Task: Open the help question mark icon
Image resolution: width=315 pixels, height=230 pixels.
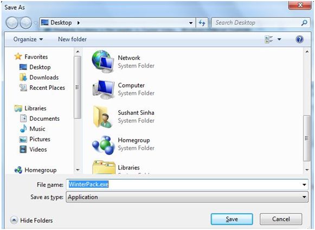Action: coord(299,40)
